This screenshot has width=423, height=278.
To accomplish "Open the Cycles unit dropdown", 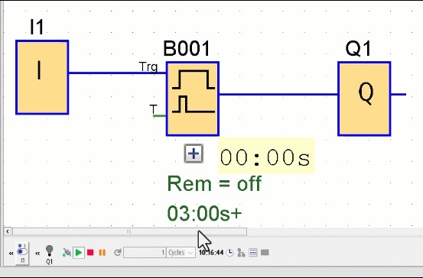I will (x=181, y=252).
